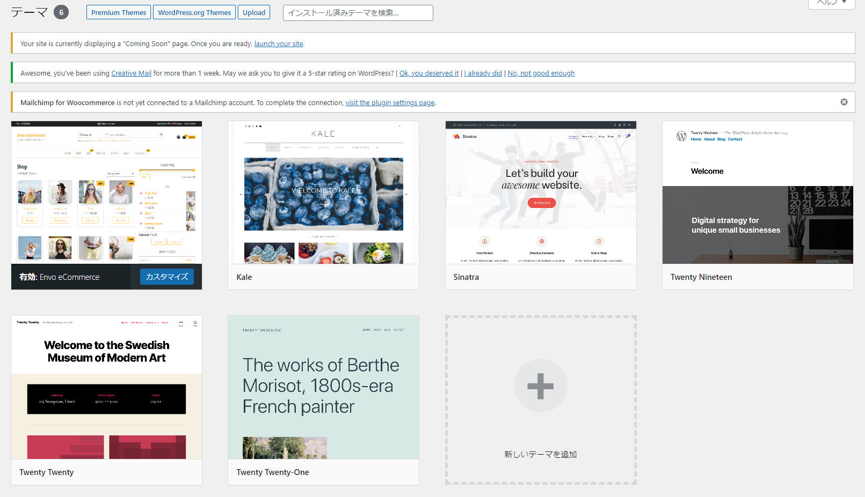Visit the plugin settings page link

(x=390, y=103)
